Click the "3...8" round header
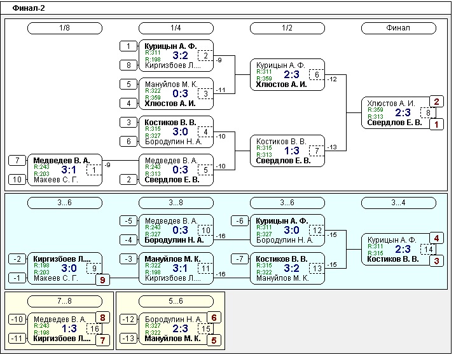Screen dimensions: 456x357 click(176, 203)
